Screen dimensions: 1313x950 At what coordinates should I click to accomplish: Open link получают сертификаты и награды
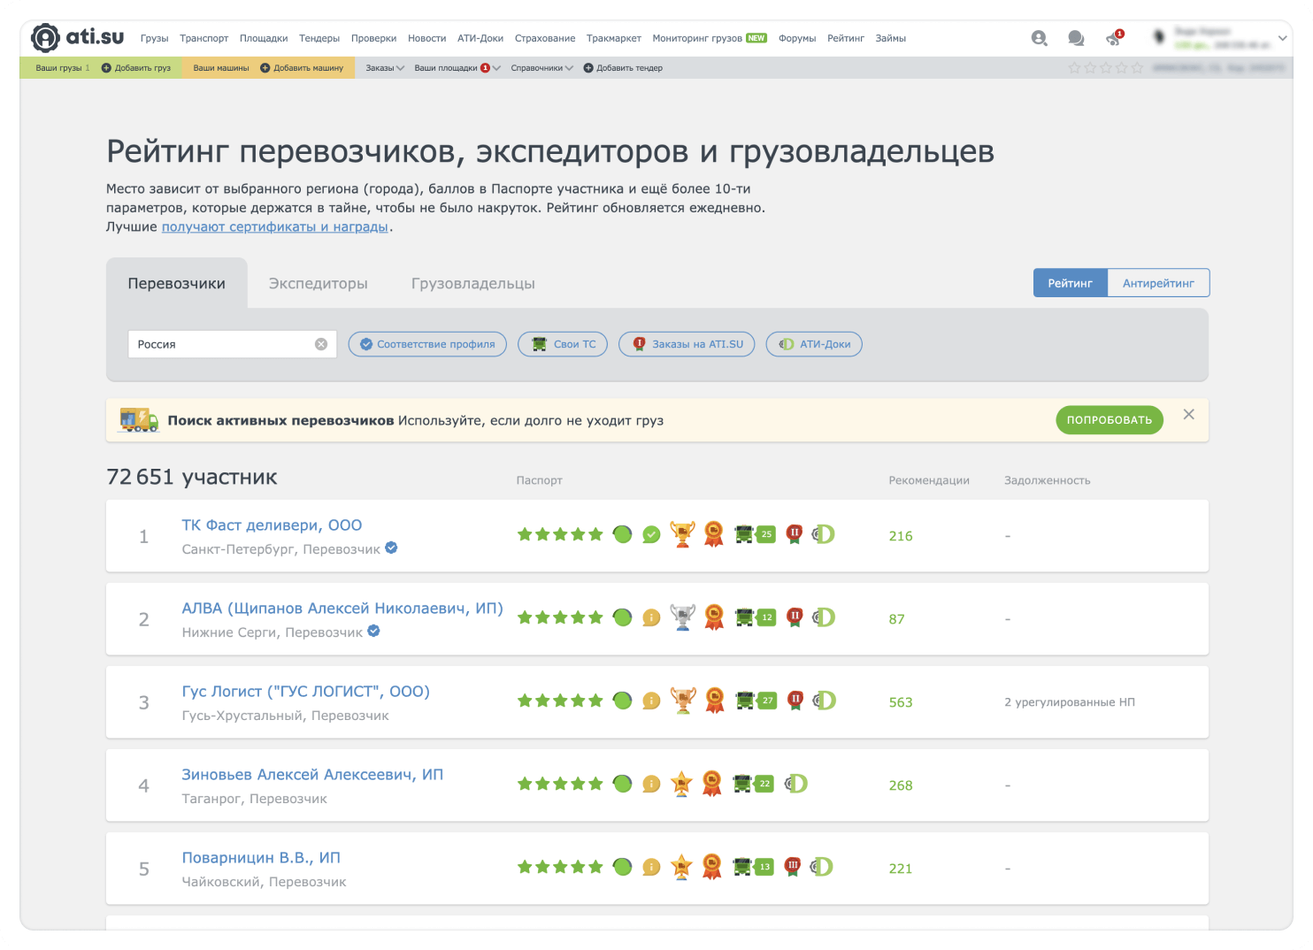(275, 226)
